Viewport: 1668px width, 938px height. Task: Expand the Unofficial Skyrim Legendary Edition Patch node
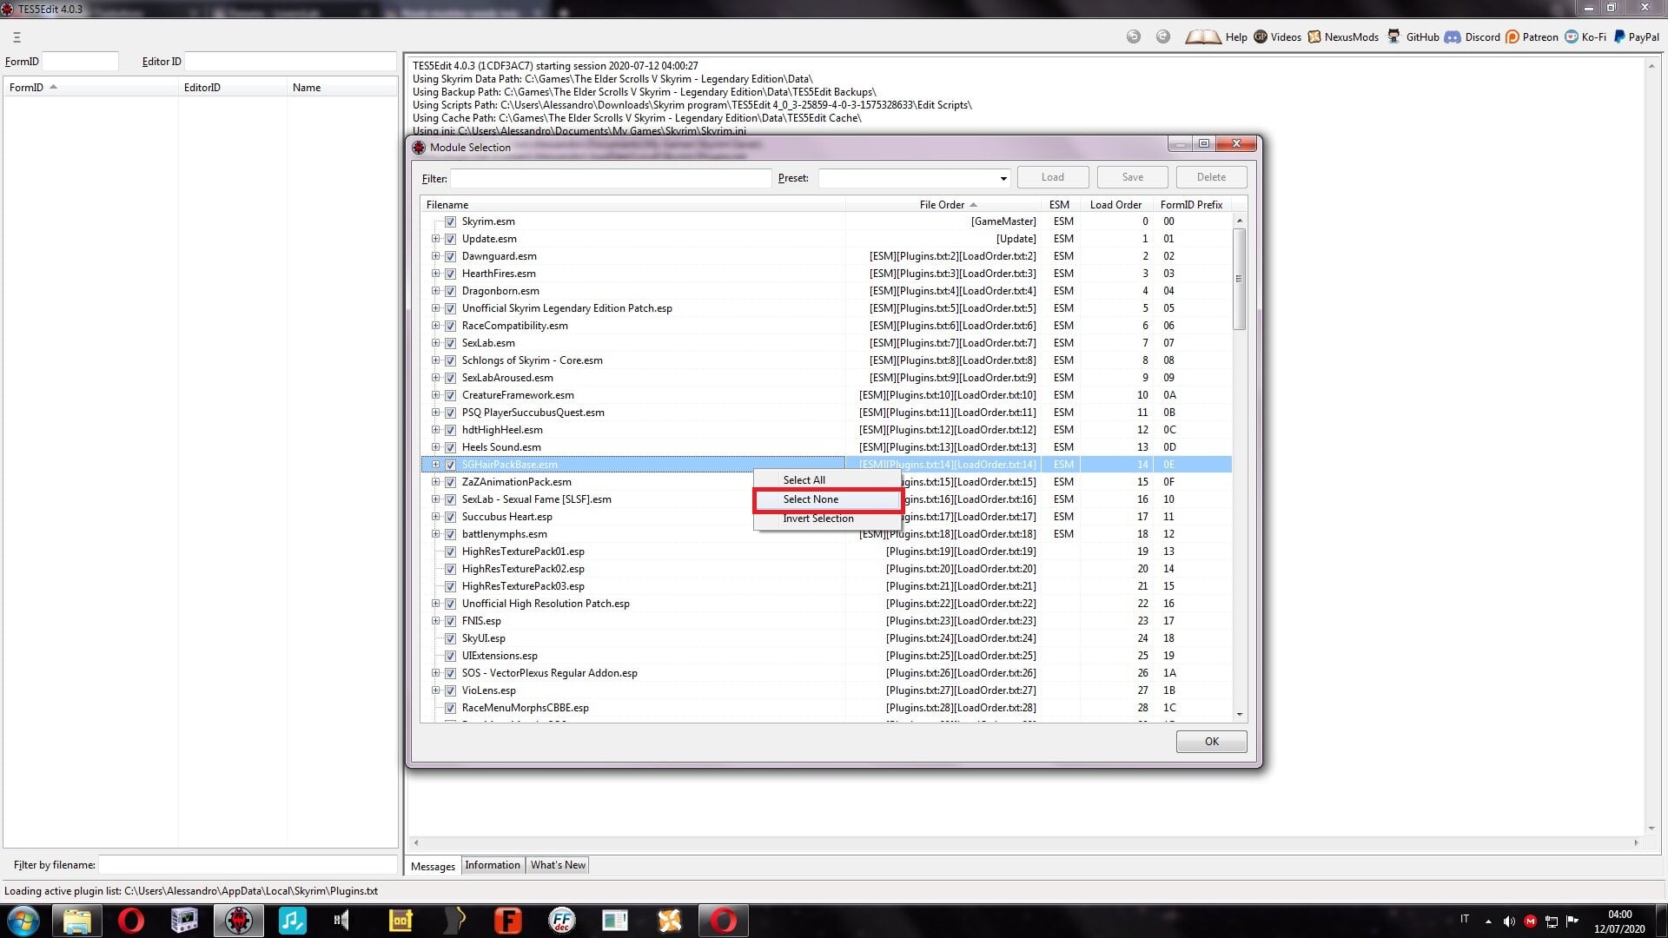[435, 308]
